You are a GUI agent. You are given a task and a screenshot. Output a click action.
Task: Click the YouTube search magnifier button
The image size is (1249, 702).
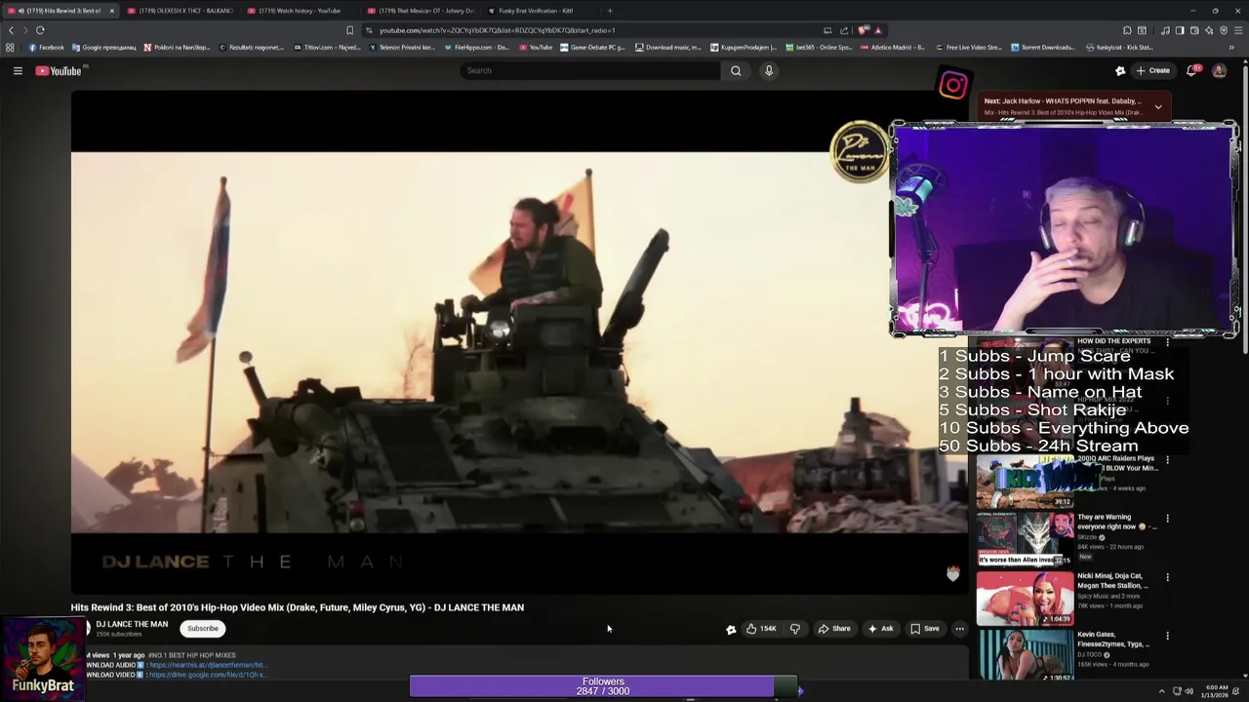coord(736,70)
